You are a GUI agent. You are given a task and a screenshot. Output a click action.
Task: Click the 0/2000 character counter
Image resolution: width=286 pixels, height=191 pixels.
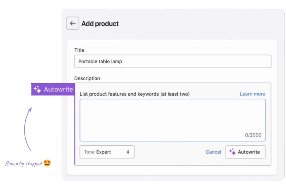click(x=255, y=135)
